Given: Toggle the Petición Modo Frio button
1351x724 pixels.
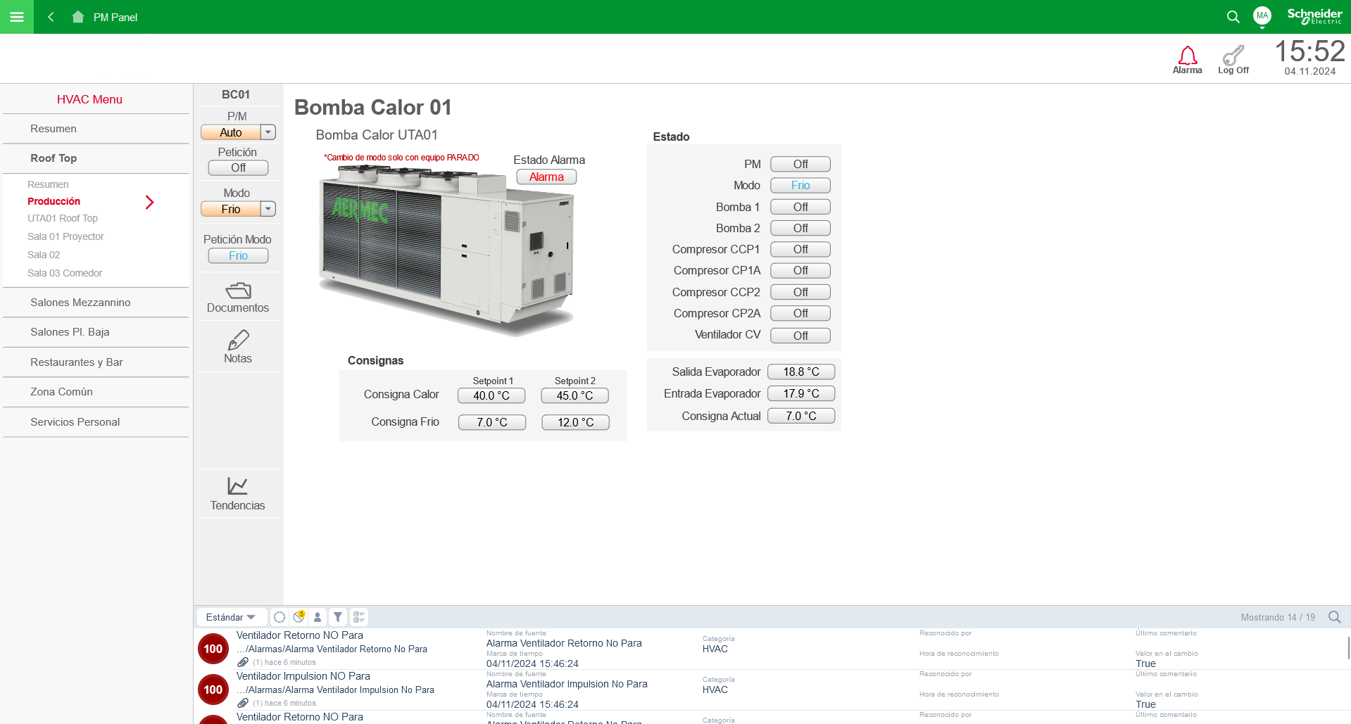Looking at the screenshot, I should pos(238,256).
